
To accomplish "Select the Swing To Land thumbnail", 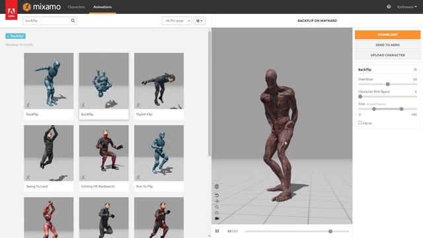I will point(48,153).
